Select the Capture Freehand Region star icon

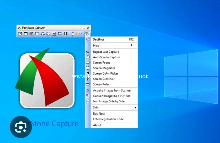click(43, 34)
